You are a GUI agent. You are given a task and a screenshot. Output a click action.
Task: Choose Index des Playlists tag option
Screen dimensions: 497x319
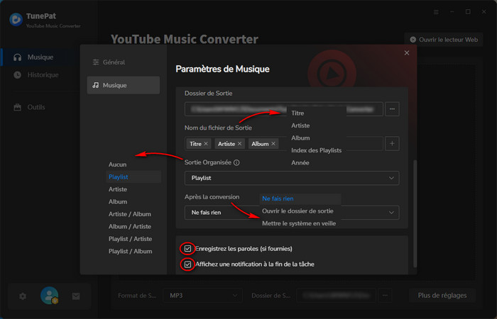pos(317,150)
